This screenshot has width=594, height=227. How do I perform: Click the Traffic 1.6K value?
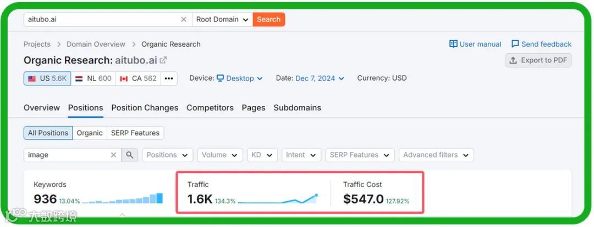click(x=200, y=198)
